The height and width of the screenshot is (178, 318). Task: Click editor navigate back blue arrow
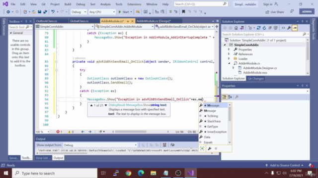[82, 132]
